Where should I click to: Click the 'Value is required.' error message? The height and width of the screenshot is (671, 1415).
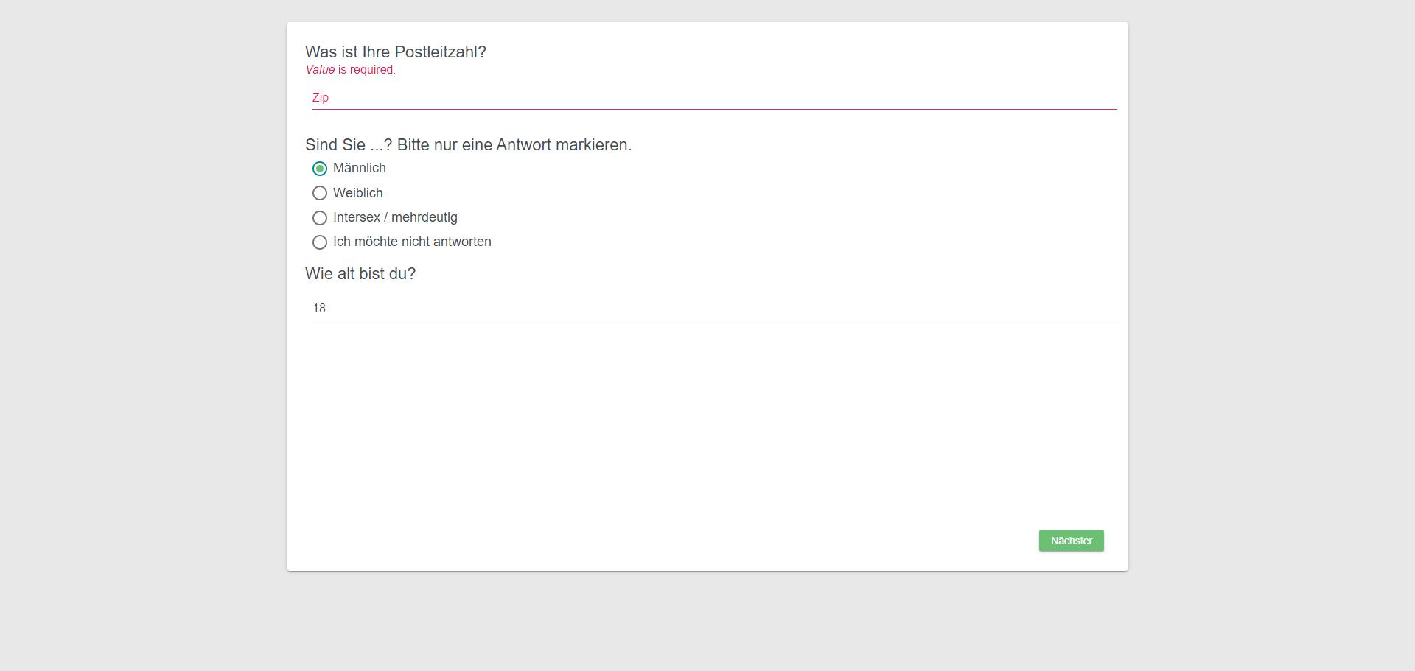351,70
